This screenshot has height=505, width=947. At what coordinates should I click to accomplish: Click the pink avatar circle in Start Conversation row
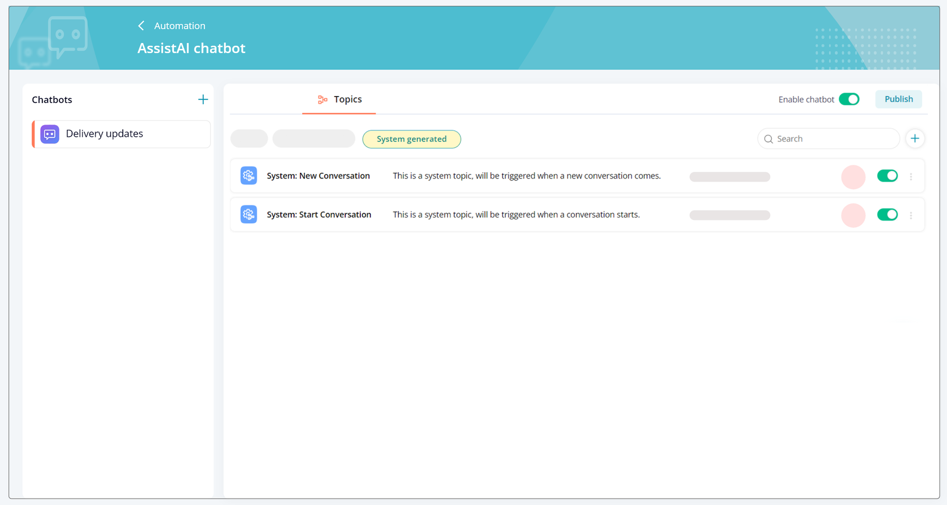(x=853, y=215)
